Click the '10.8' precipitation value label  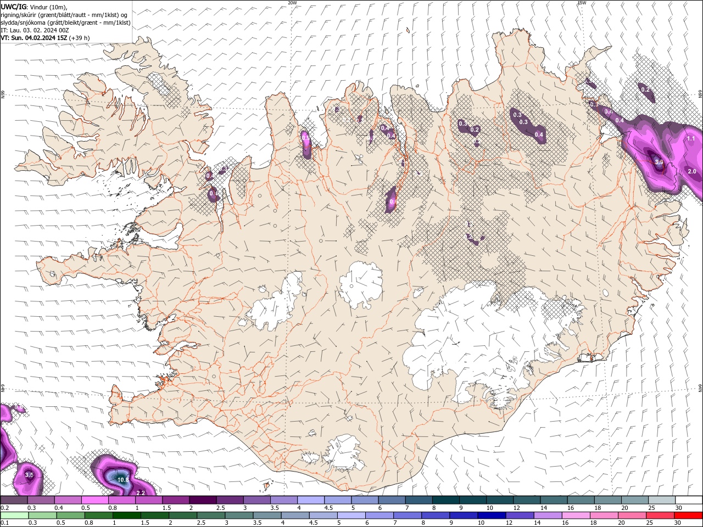[x=123, y=480]
